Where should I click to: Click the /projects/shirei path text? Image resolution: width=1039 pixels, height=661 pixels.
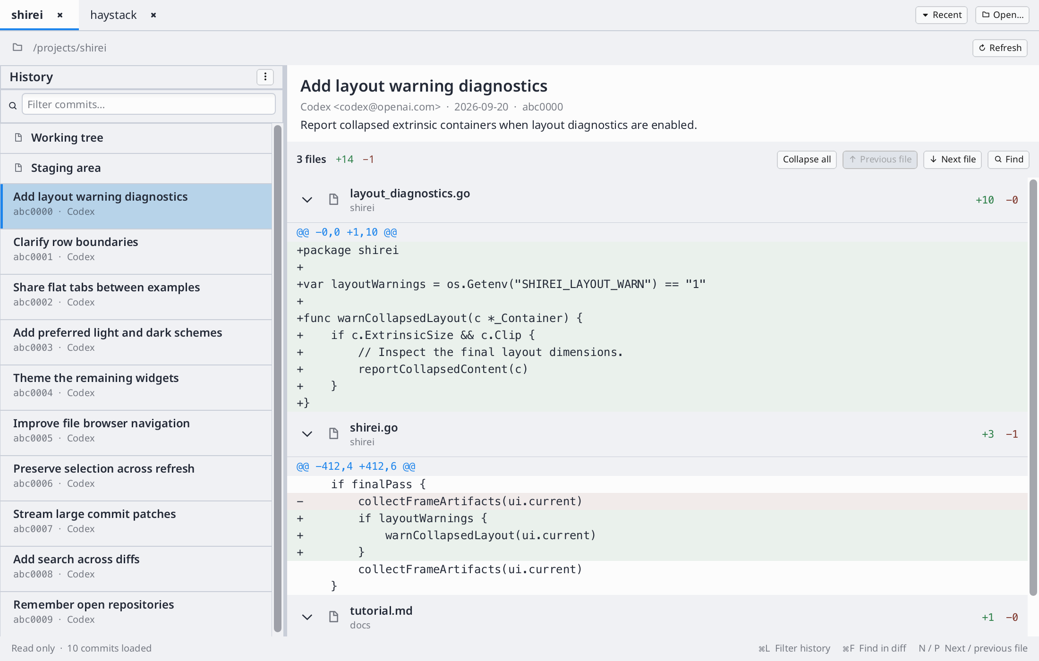[70, 48]
